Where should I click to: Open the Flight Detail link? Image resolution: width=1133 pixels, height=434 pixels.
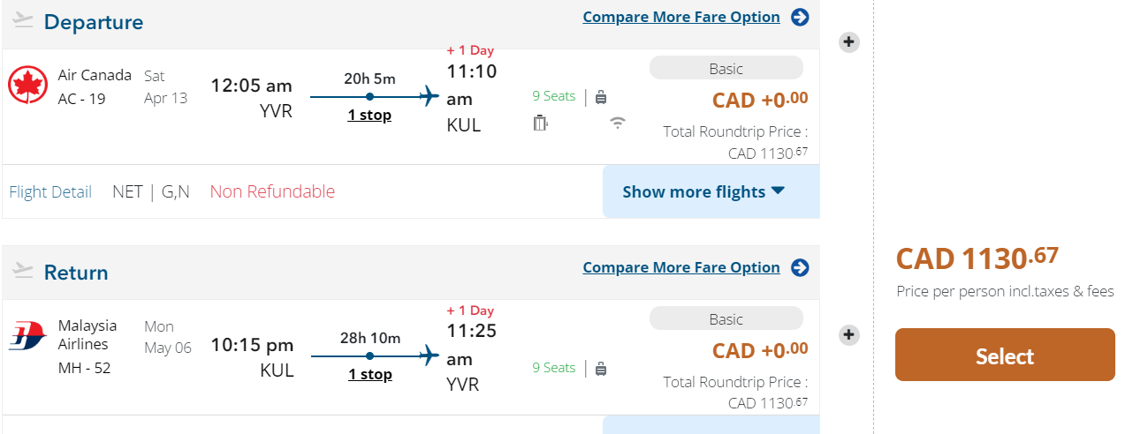tap(50, 191)
